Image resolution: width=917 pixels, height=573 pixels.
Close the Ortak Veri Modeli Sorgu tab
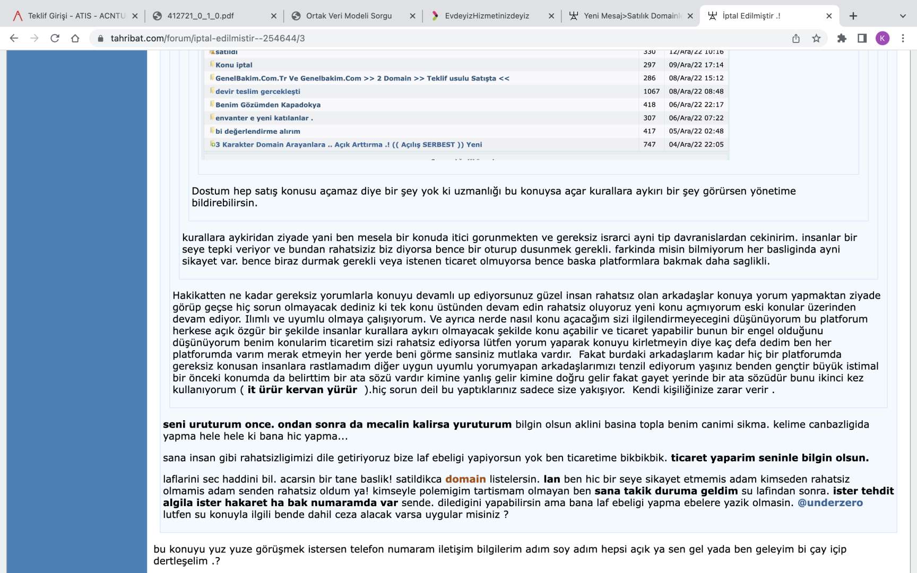pos(412,16)
